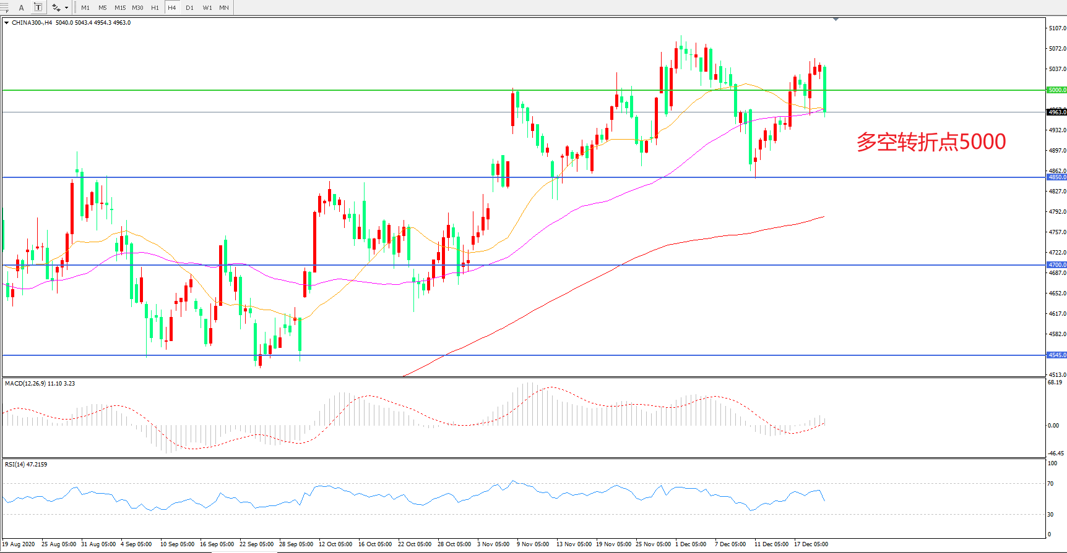Image resolution: width=1067 pixels, height=553 pixels.
Task: Open the arrows tool dropdown arrow
Action: 66,8
